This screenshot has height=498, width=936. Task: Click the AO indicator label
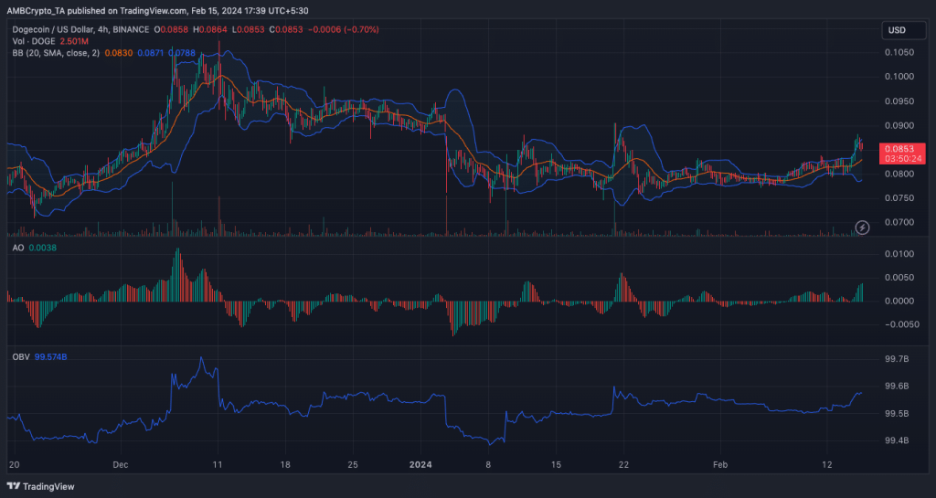(18, 248)
